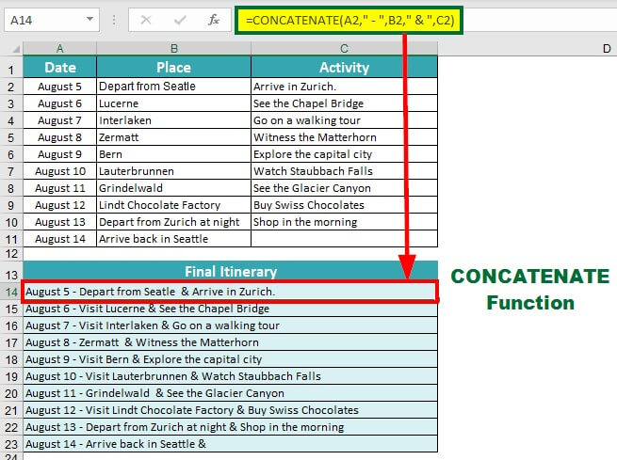Select itinerary row for August 5
Screen dimensions: 617x460
click(x=231, y=292)
